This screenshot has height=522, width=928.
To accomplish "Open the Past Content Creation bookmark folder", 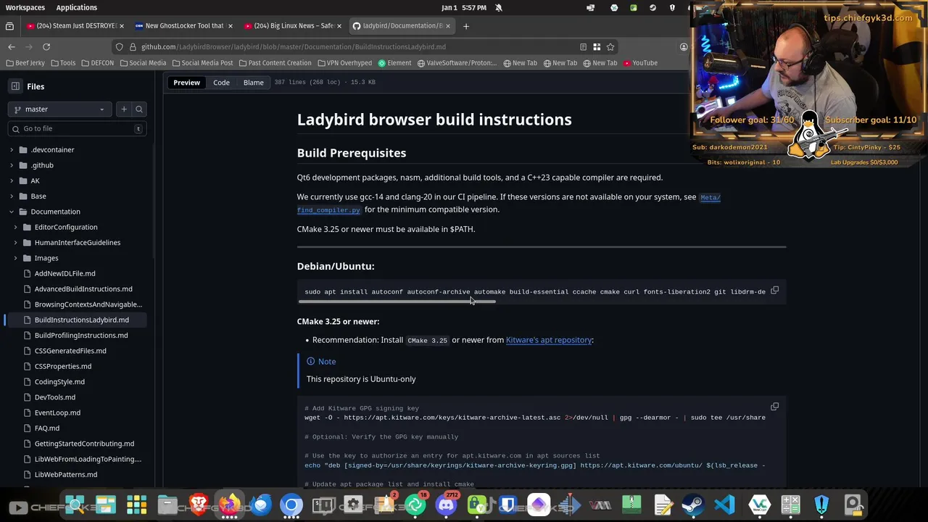I will 275,63.
